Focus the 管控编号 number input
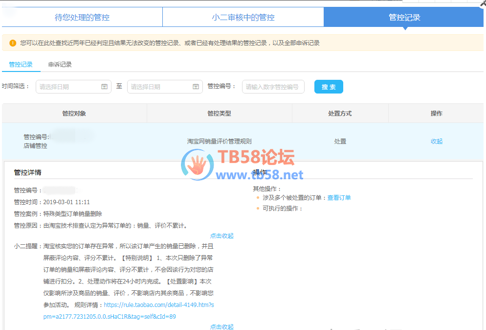 point(273,87)
